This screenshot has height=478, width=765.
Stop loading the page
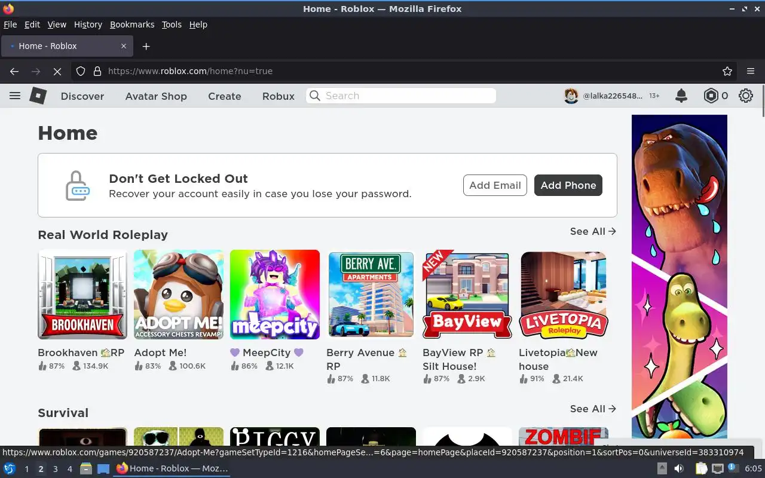(57, 71)
